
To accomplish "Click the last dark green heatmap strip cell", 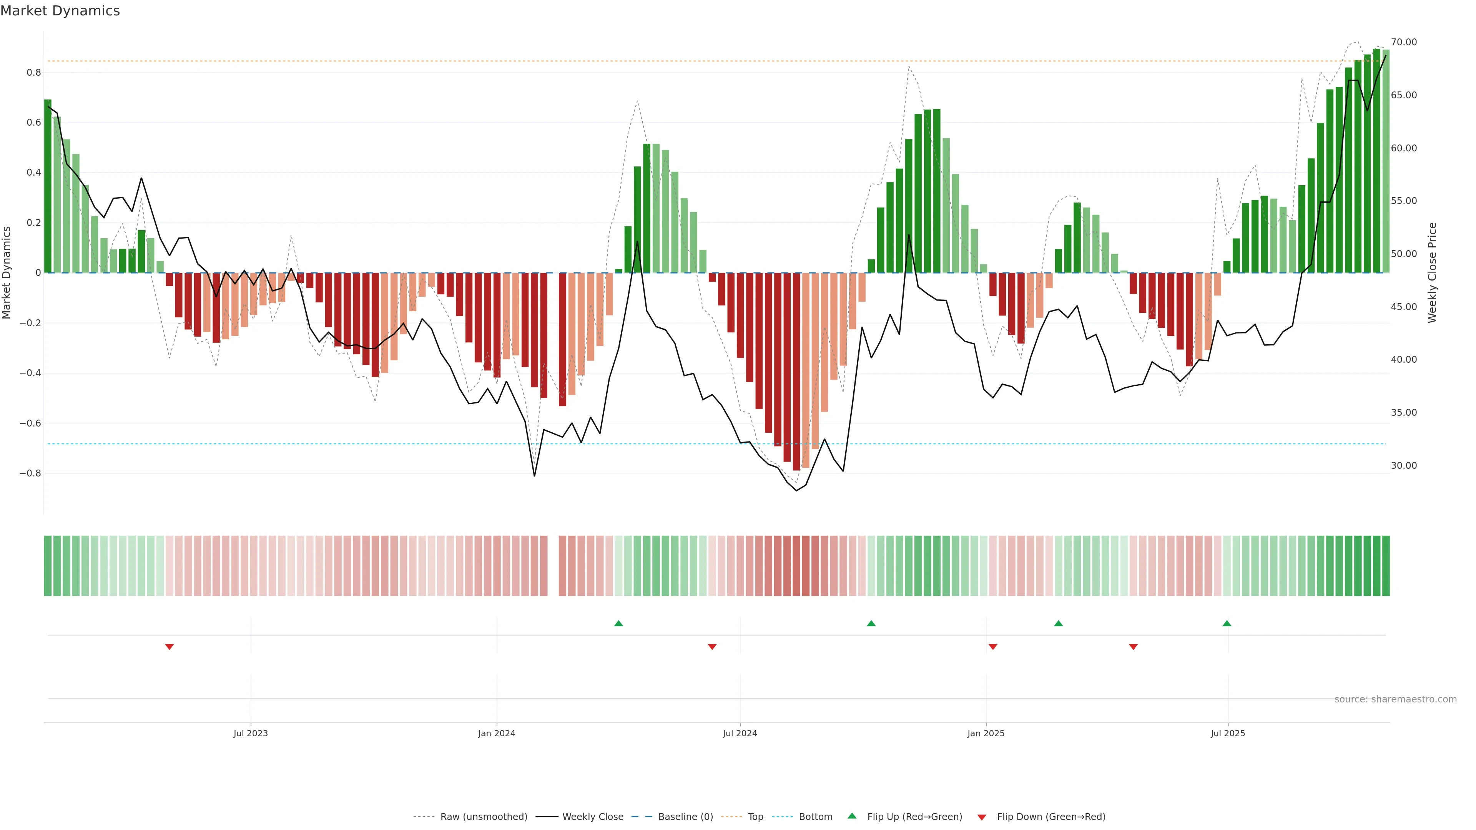I will point(1385,565).
